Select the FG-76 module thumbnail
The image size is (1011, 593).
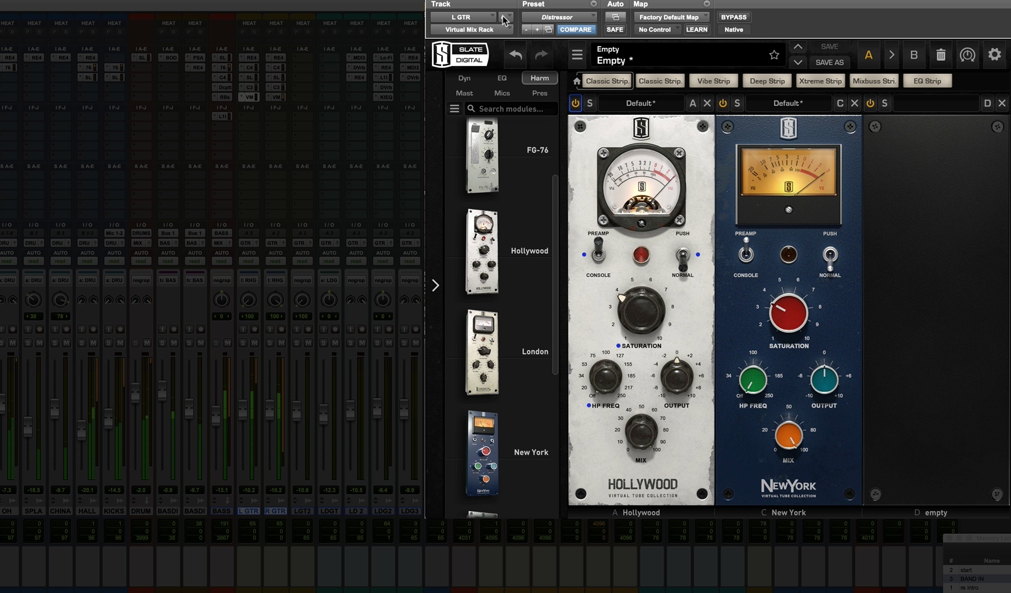482,155
